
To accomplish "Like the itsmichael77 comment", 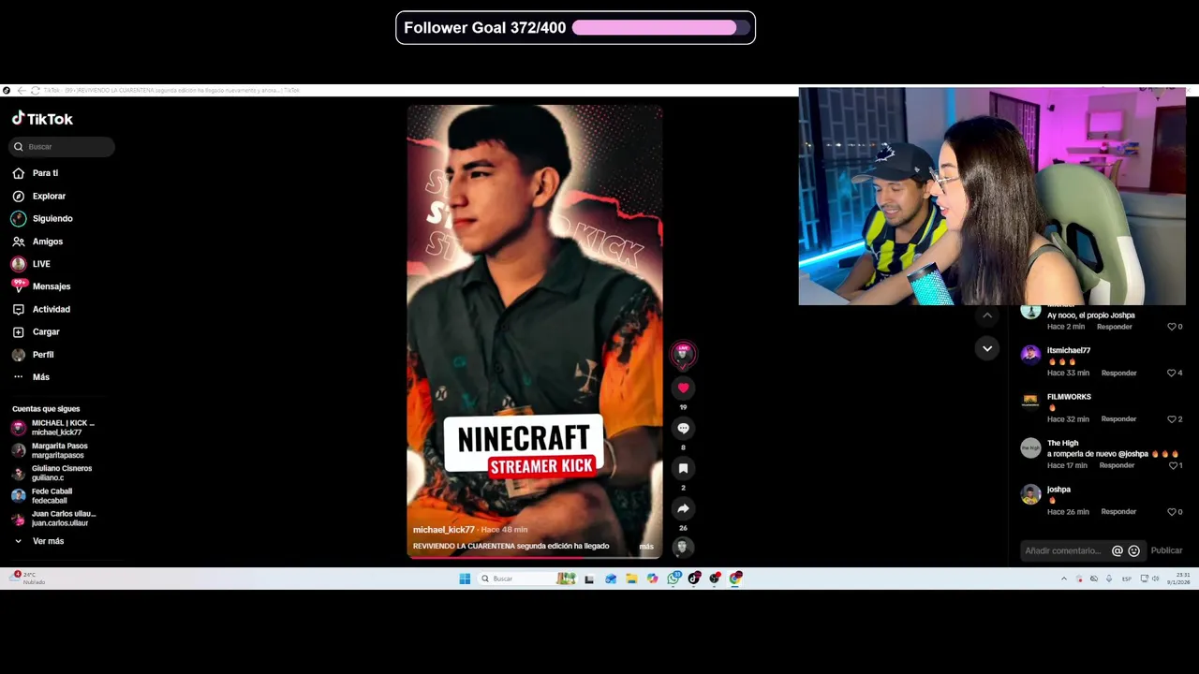I will coord(1171,373).
